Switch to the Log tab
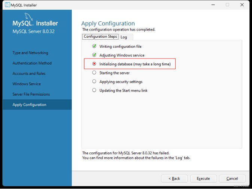This screenshot has height=189, width=252. [124, 37]
